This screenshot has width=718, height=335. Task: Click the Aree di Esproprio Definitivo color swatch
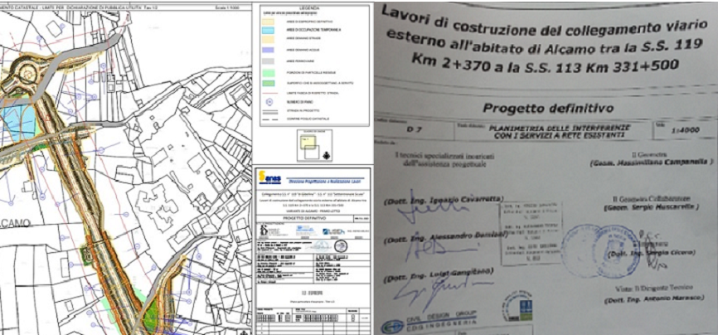coord(269,22)
